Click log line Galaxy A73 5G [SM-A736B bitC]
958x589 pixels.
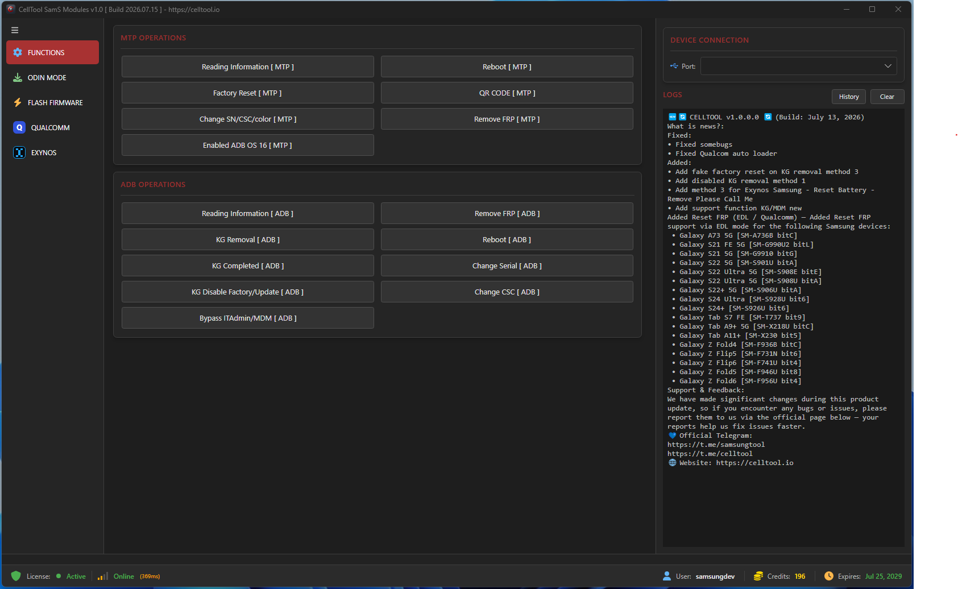(738, 235)
